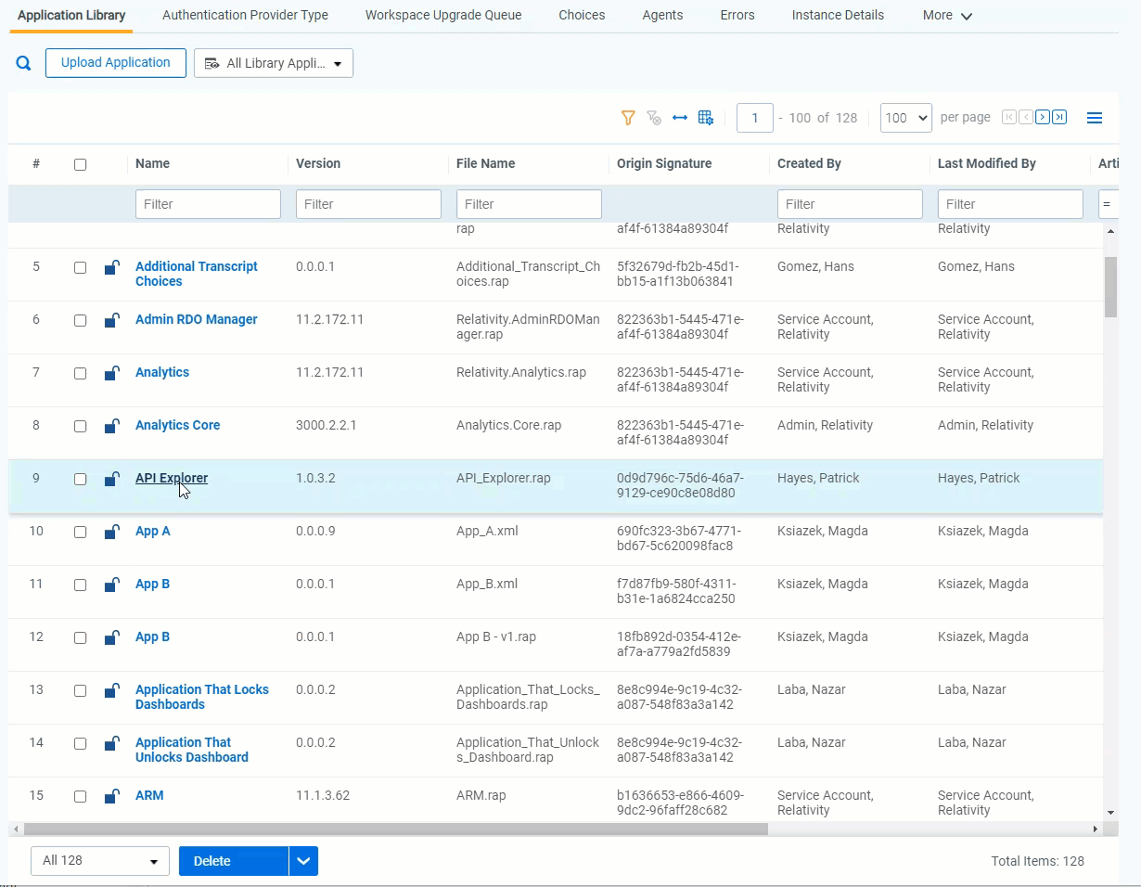Click the clear all filters icon
The height and width of the screenshot is (887, 1141).
pyautogui.click(x=654, y=118)
